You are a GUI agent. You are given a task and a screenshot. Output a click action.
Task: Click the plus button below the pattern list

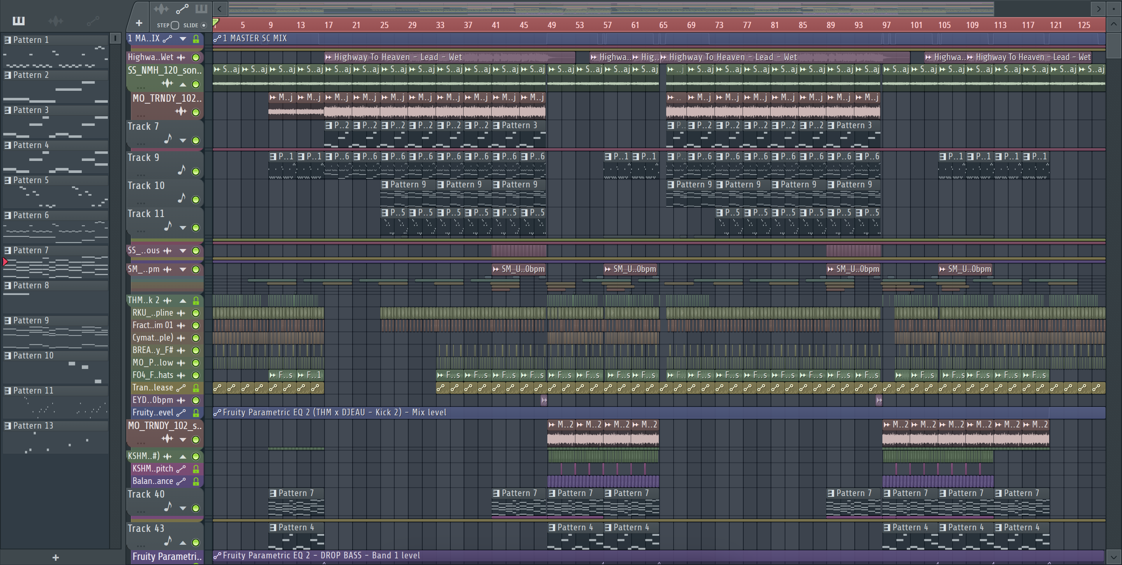[55, 557]
